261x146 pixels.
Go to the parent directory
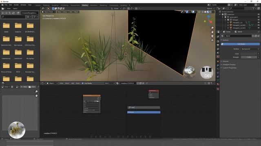(10, 13)
